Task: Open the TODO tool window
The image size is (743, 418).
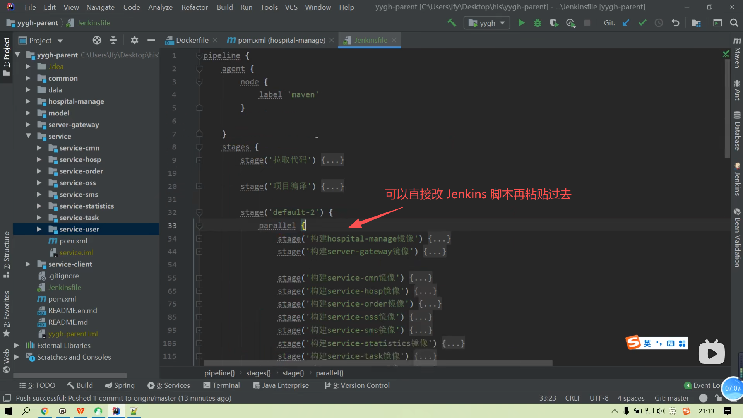Action: click(x=37, y=385)
